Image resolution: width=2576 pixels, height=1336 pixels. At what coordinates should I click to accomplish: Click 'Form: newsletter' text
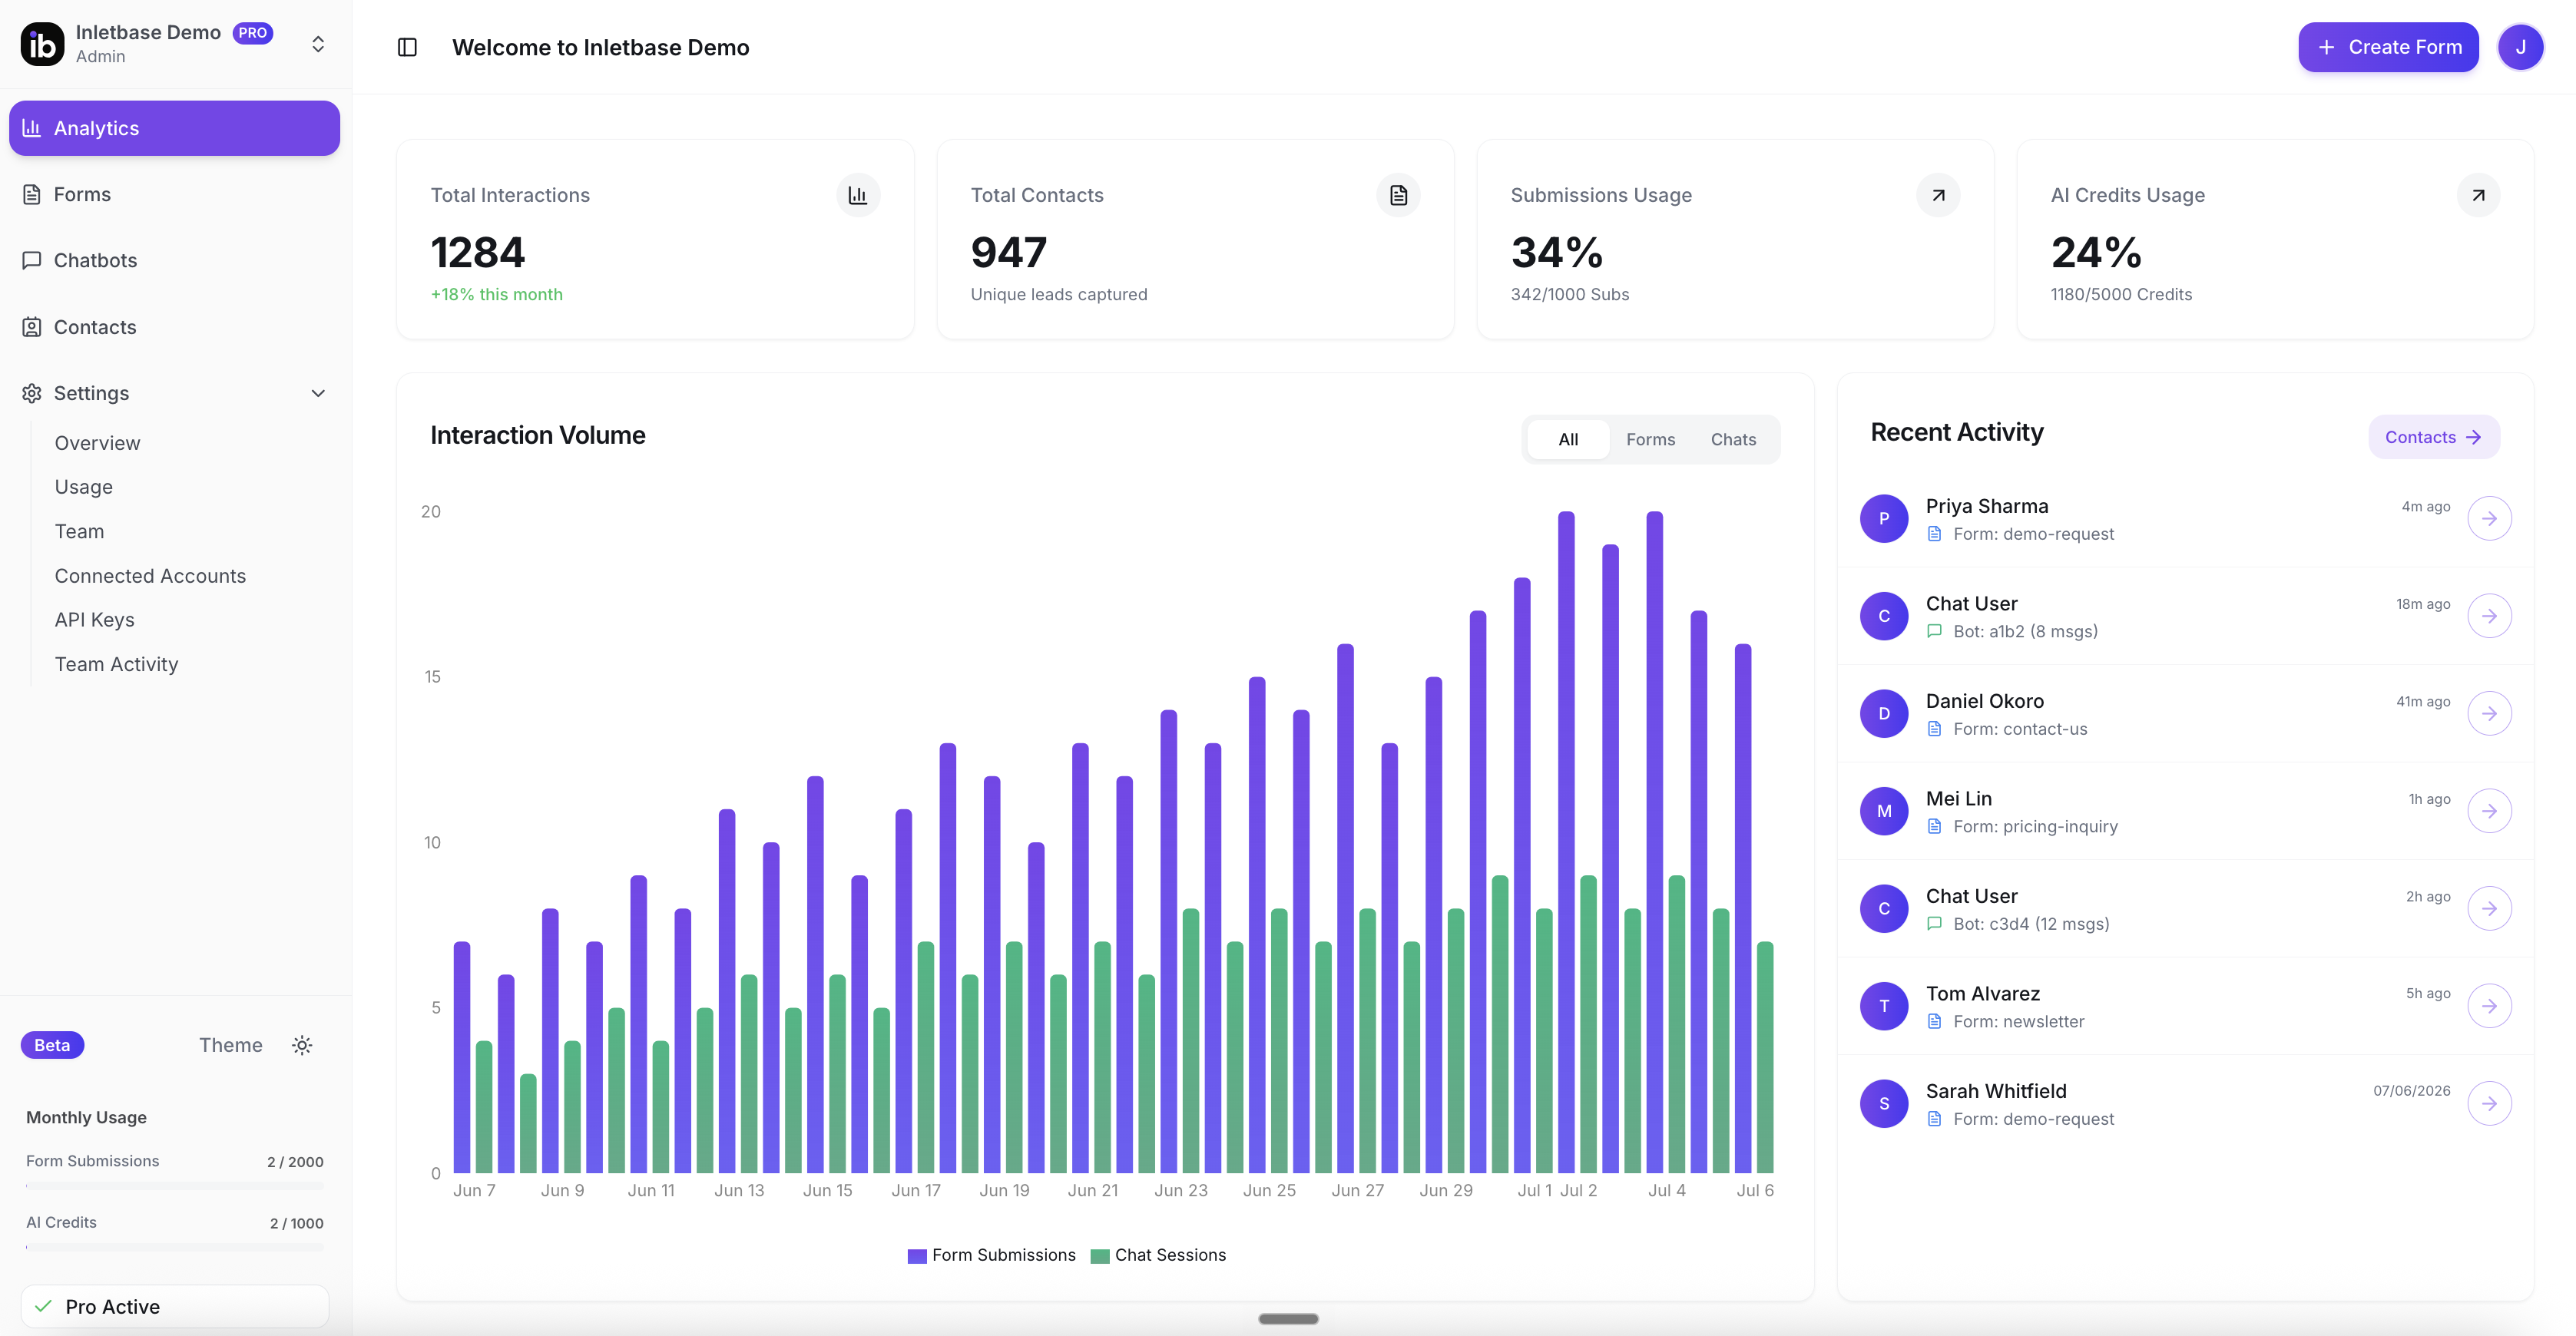click(x=2018, y=1021)
